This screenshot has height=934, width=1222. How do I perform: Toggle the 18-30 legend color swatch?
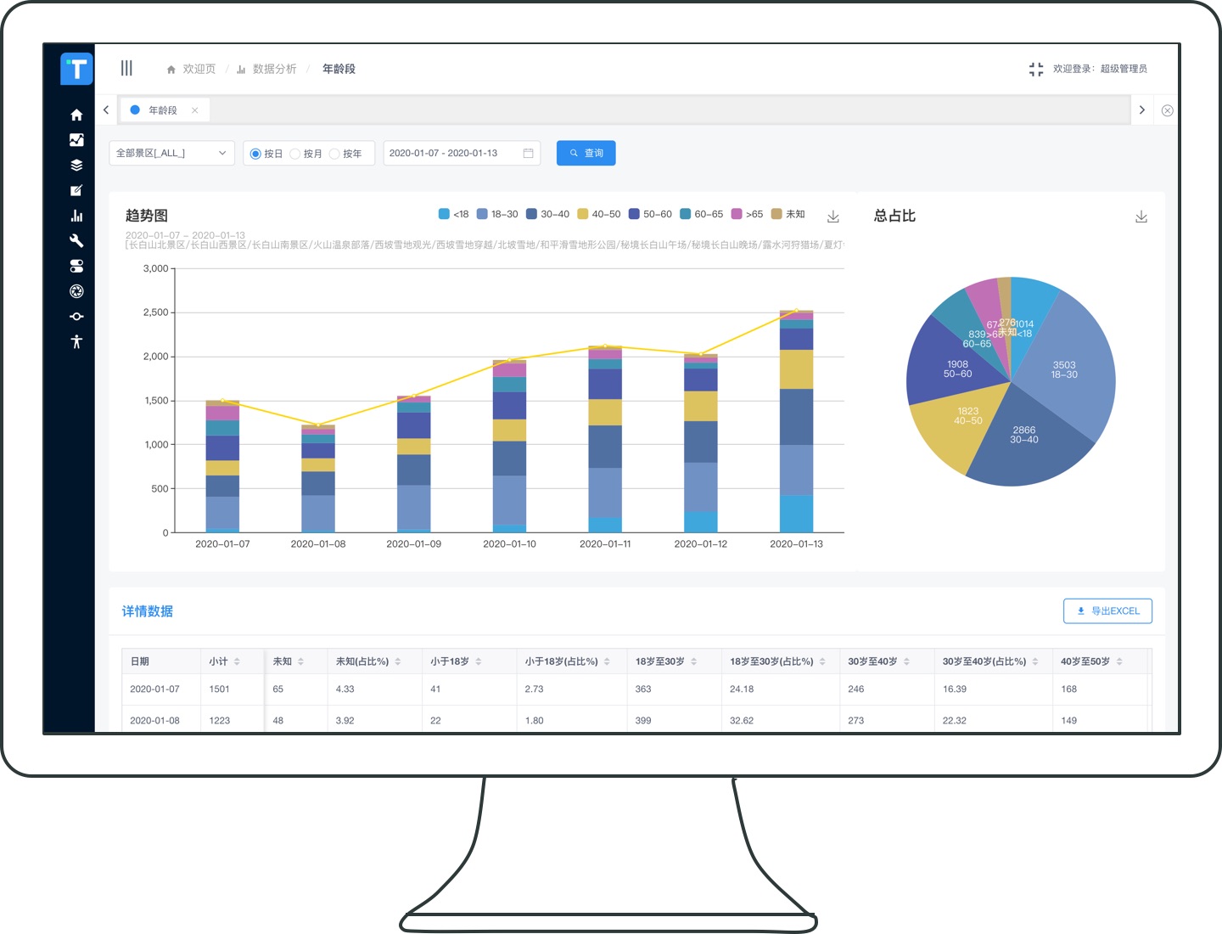click(482, 214)
